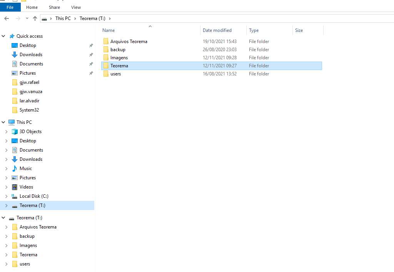This screenshot has width=394, height=272.
Task: Open the gjw.rafael folder
Action: click(x=29, y=82)
